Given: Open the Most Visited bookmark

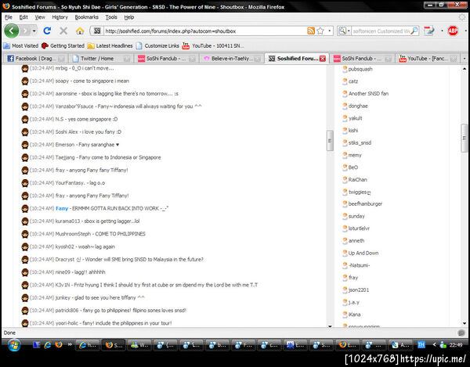Looking at the screenshot, I should point(20,46).
